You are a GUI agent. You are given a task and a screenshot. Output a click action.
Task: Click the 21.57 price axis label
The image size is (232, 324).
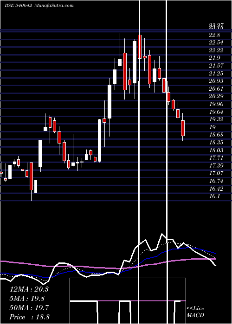pyautogui.click(x=216, y=66)
